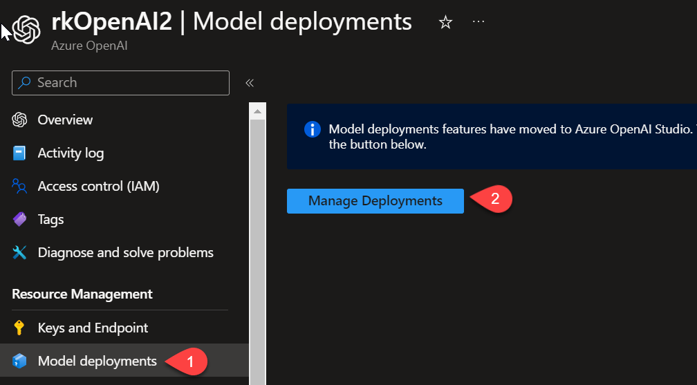Open Diagnose and solve problems
The height and width of the screenshot is (385, 697).
click(125, 253)
